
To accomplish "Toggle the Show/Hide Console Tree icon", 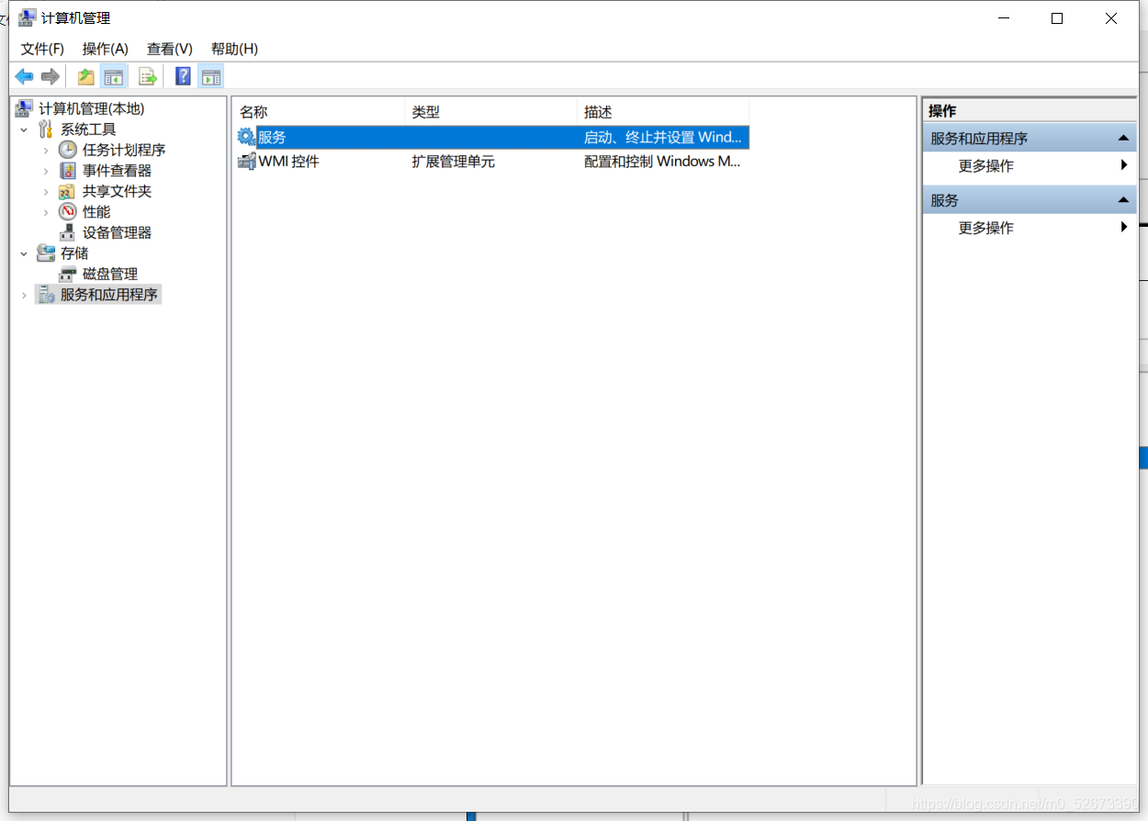I will (114, 76).
